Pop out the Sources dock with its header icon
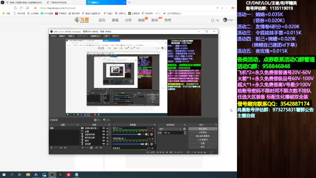This screenshot has height=178, width=316. 109,125
